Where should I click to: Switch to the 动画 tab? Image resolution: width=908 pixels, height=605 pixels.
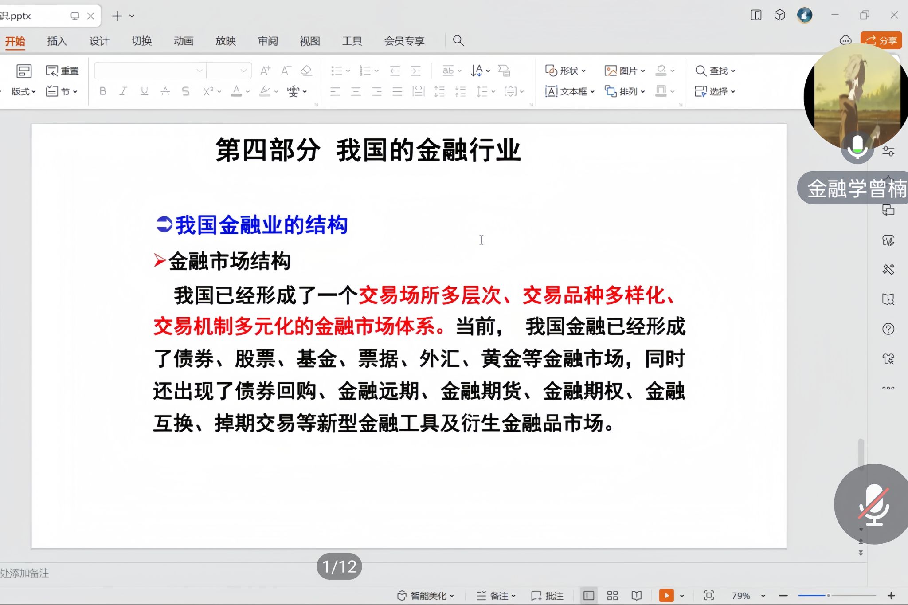[x=184, y=41]
